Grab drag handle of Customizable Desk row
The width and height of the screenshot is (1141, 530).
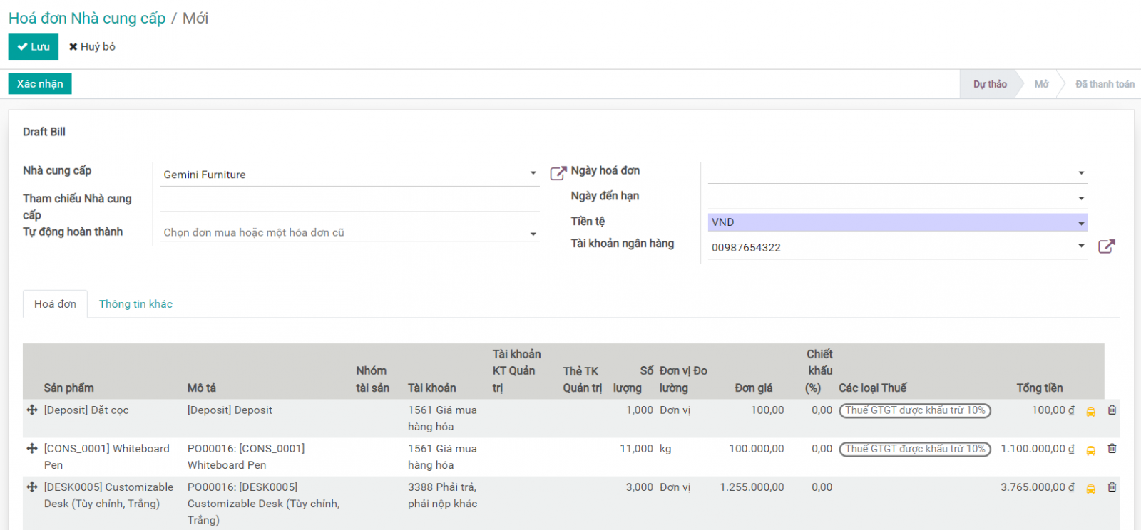point(32,487)
